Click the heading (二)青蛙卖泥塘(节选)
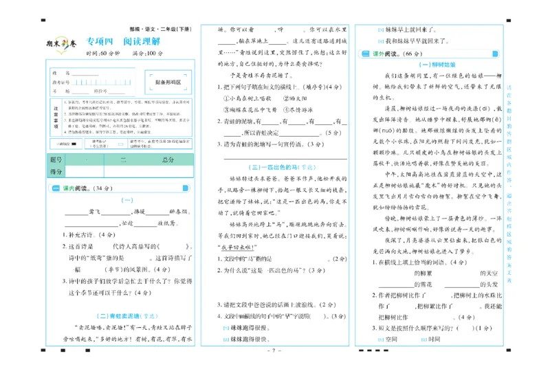 [127, 316]
